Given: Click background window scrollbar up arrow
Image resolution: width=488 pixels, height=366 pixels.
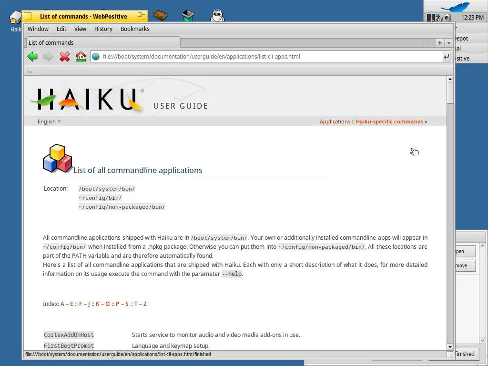Looking at the screenshot, I should (482, 246).
